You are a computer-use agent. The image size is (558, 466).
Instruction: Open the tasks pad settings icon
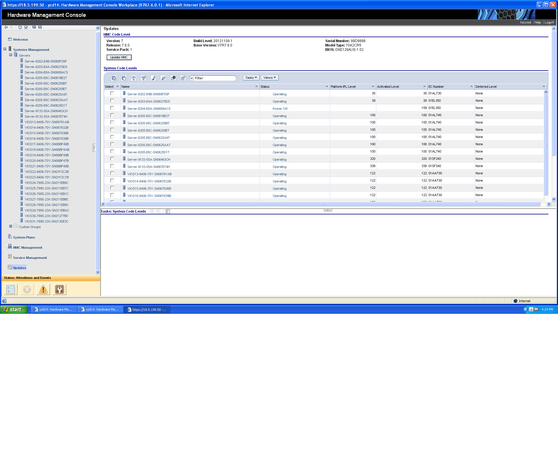point(168,212)
